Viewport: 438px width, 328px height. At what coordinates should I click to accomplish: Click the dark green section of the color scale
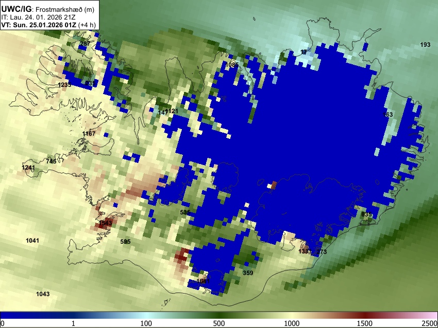coord(219,316)
